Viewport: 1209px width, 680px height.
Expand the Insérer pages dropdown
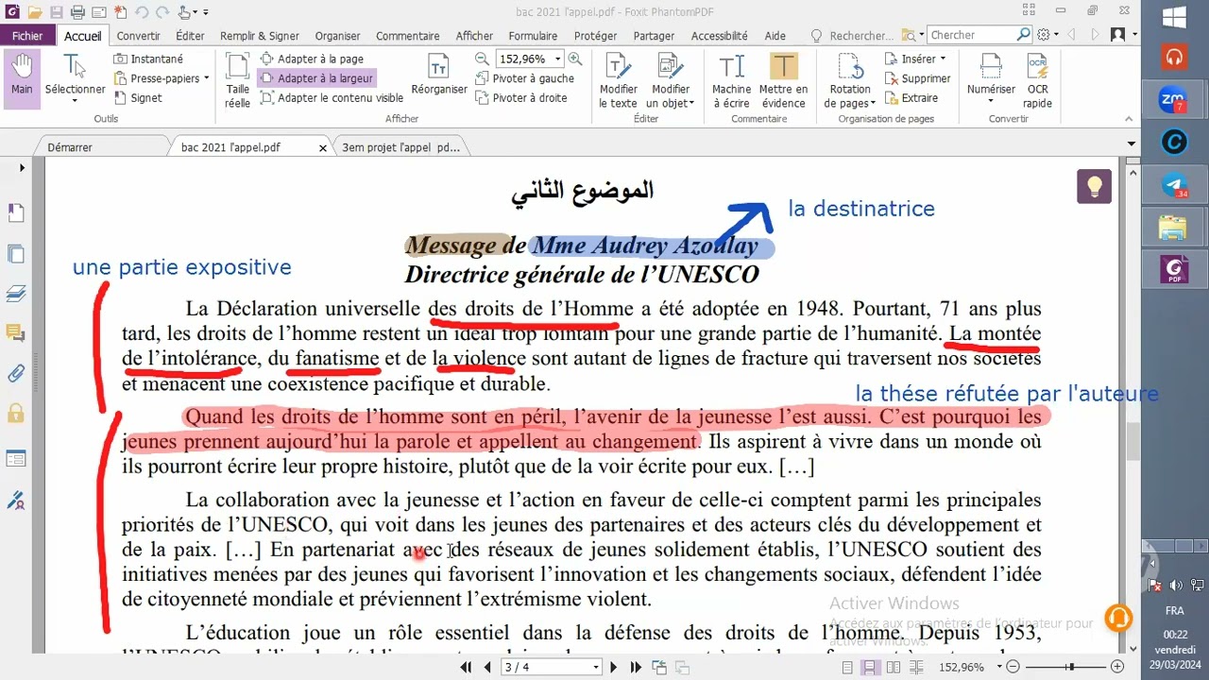[x=944, y=59]
